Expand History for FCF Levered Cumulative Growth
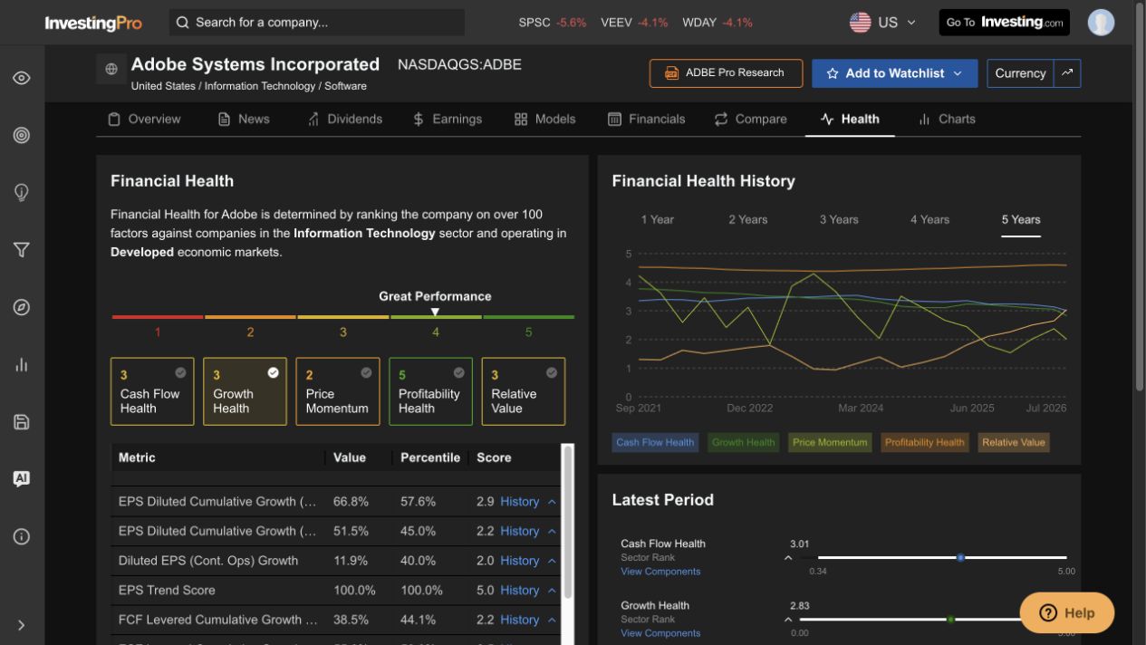 pos(527,620)
